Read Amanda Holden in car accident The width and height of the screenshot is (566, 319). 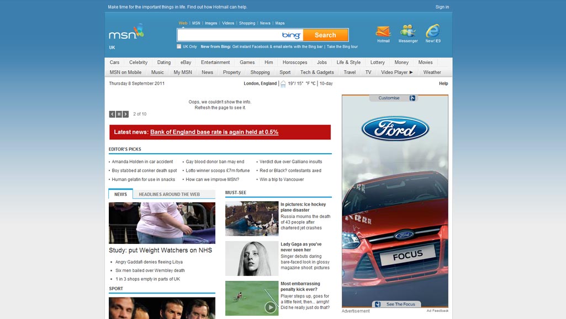(x=142, y=162)
